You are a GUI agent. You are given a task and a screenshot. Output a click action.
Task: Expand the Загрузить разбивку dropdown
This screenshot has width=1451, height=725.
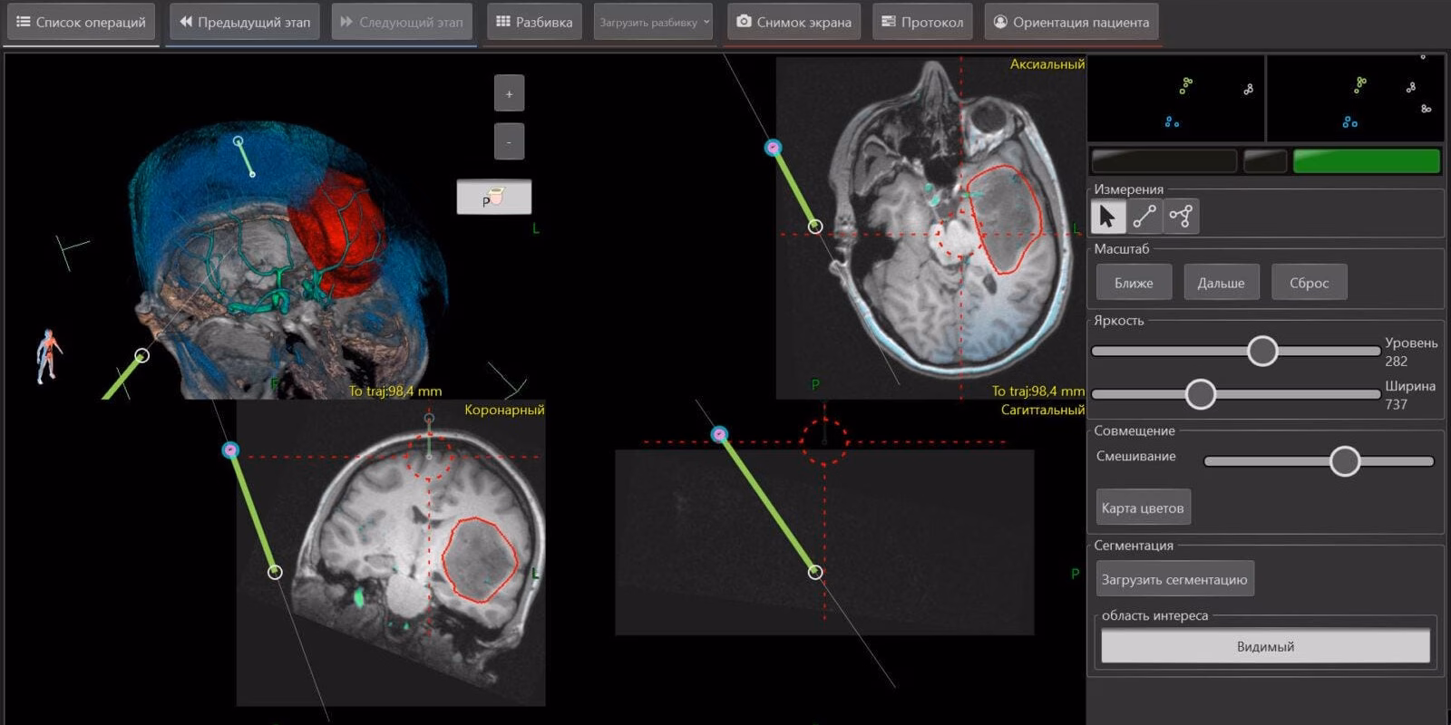(x=653, y=22)
